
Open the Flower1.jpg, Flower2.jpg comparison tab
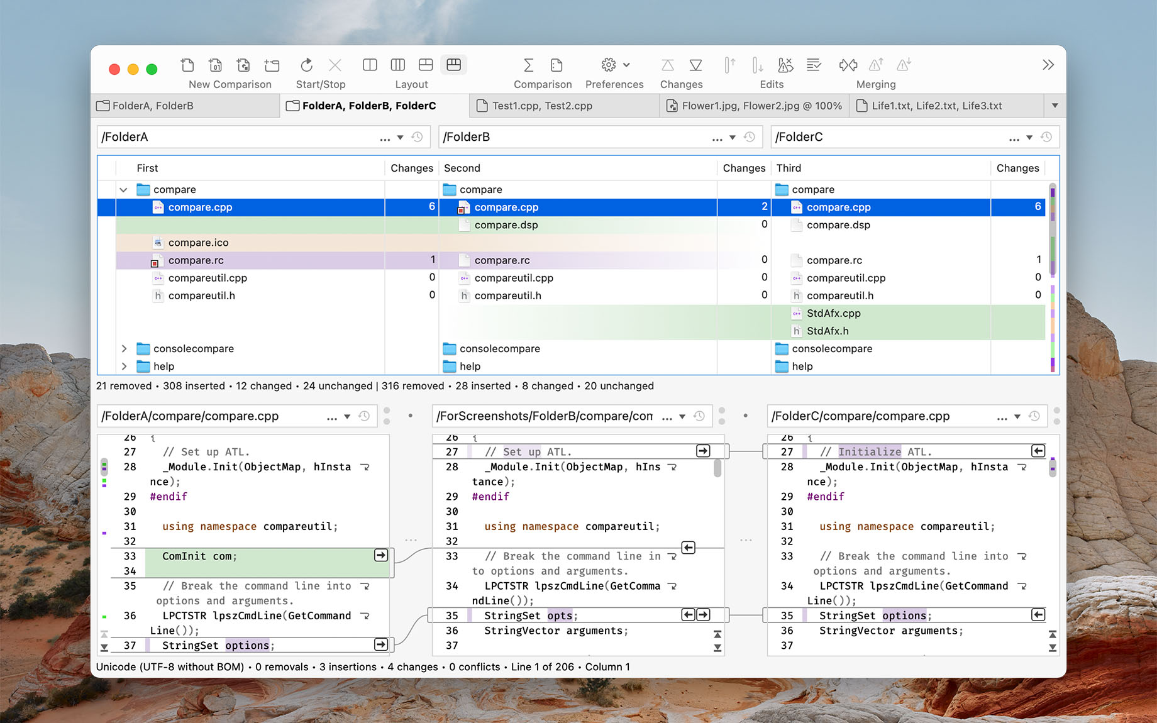755,106
